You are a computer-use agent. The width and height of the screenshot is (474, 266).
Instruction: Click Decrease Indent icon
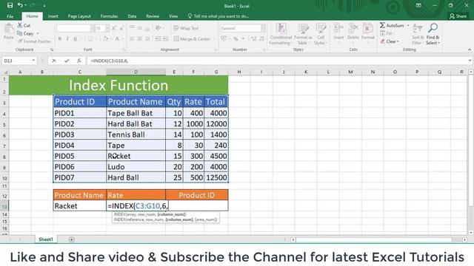158,38
